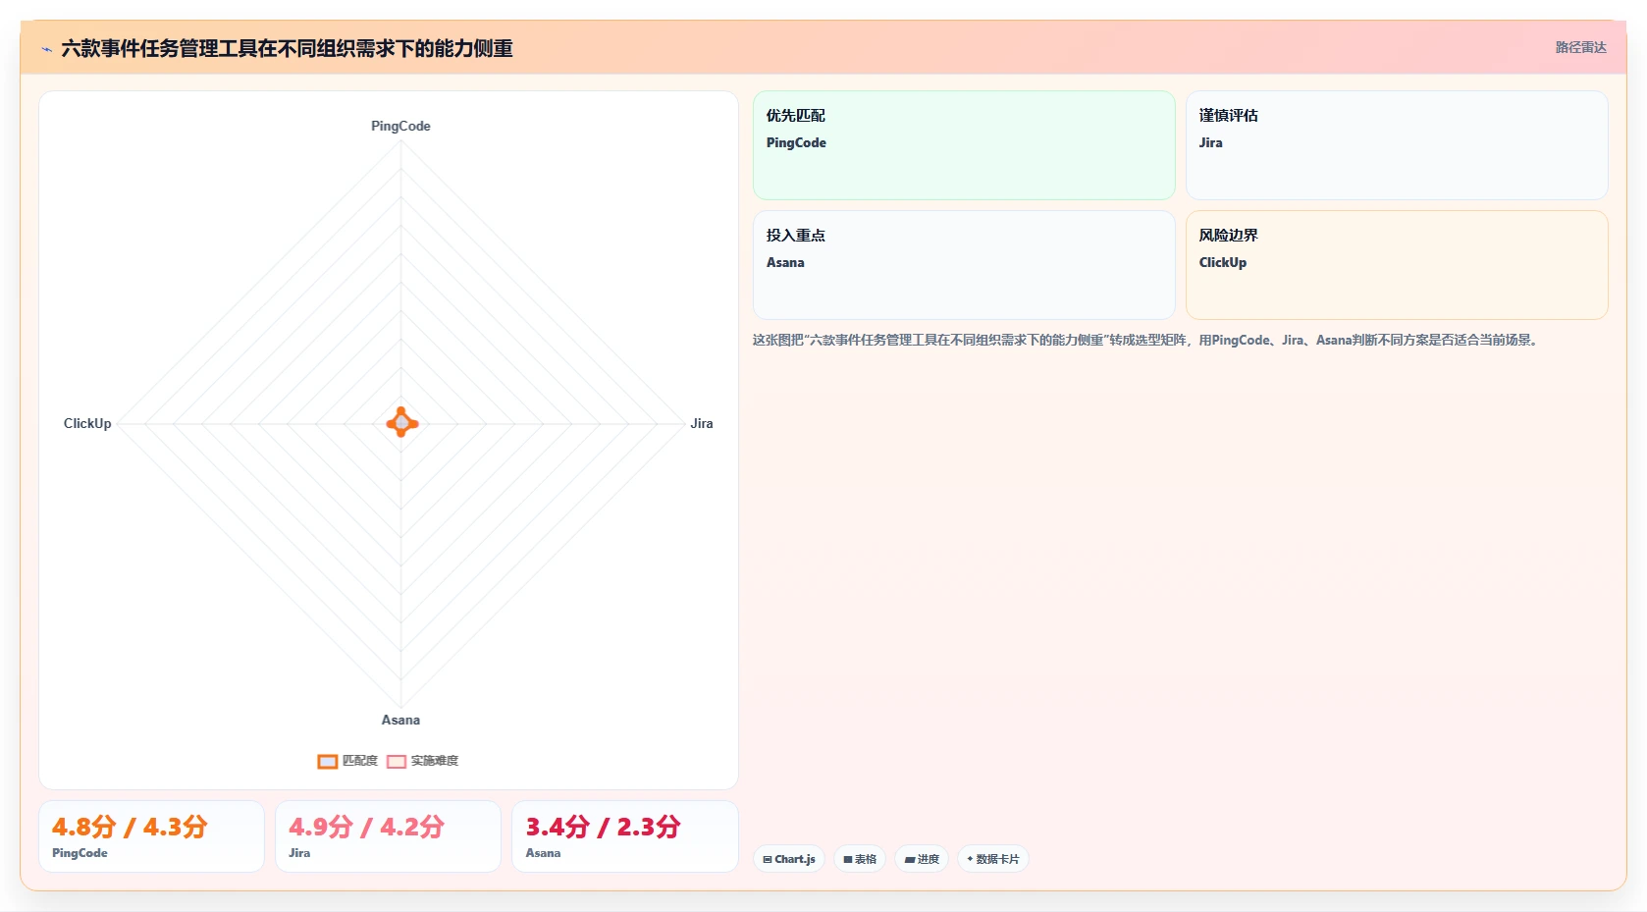Click the description paragraph starting 这张图把
This screenshot has width=1647, height=912.
click(x=1145, y=340)
